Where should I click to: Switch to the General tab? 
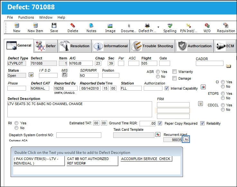click(19, 46)
